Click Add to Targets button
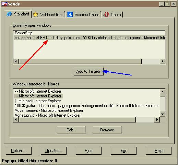Image resolution: width=178 pixels, height=165 pixels. (x=88, y=71)
